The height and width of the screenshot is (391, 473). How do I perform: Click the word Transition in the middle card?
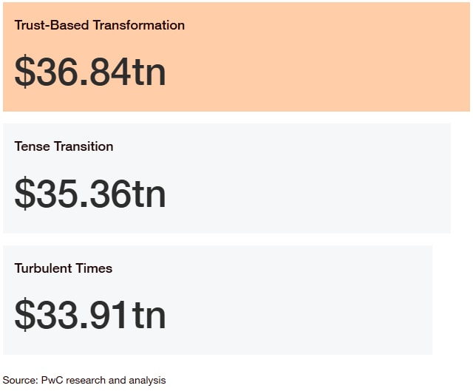(84, 146)
